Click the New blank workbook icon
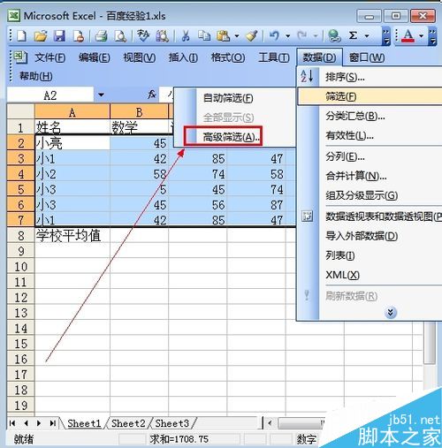442x448 pixels. click(x=22, y=36)
